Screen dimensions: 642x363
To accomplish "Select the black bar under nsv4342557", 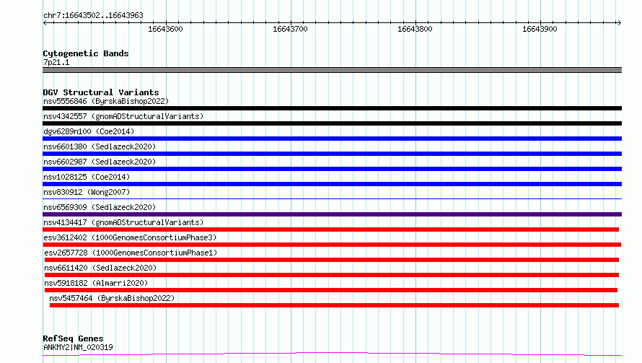I will (x=332, y=123).
